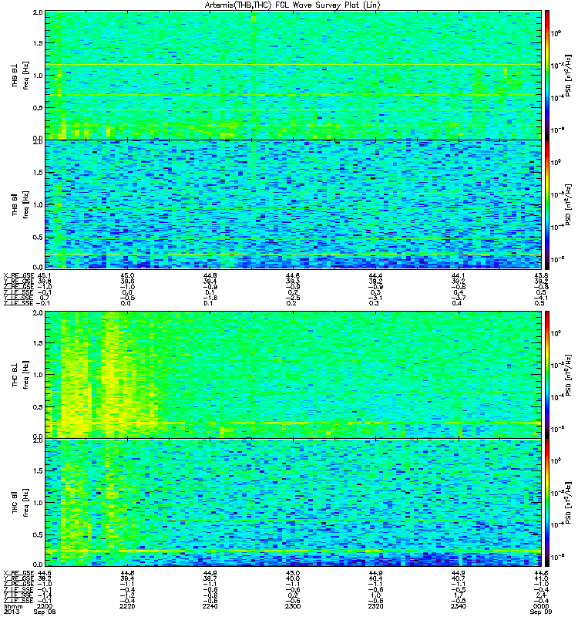578x617 pixels.
Task: Click the 40.0 value under THC panels
Action: 293,579
